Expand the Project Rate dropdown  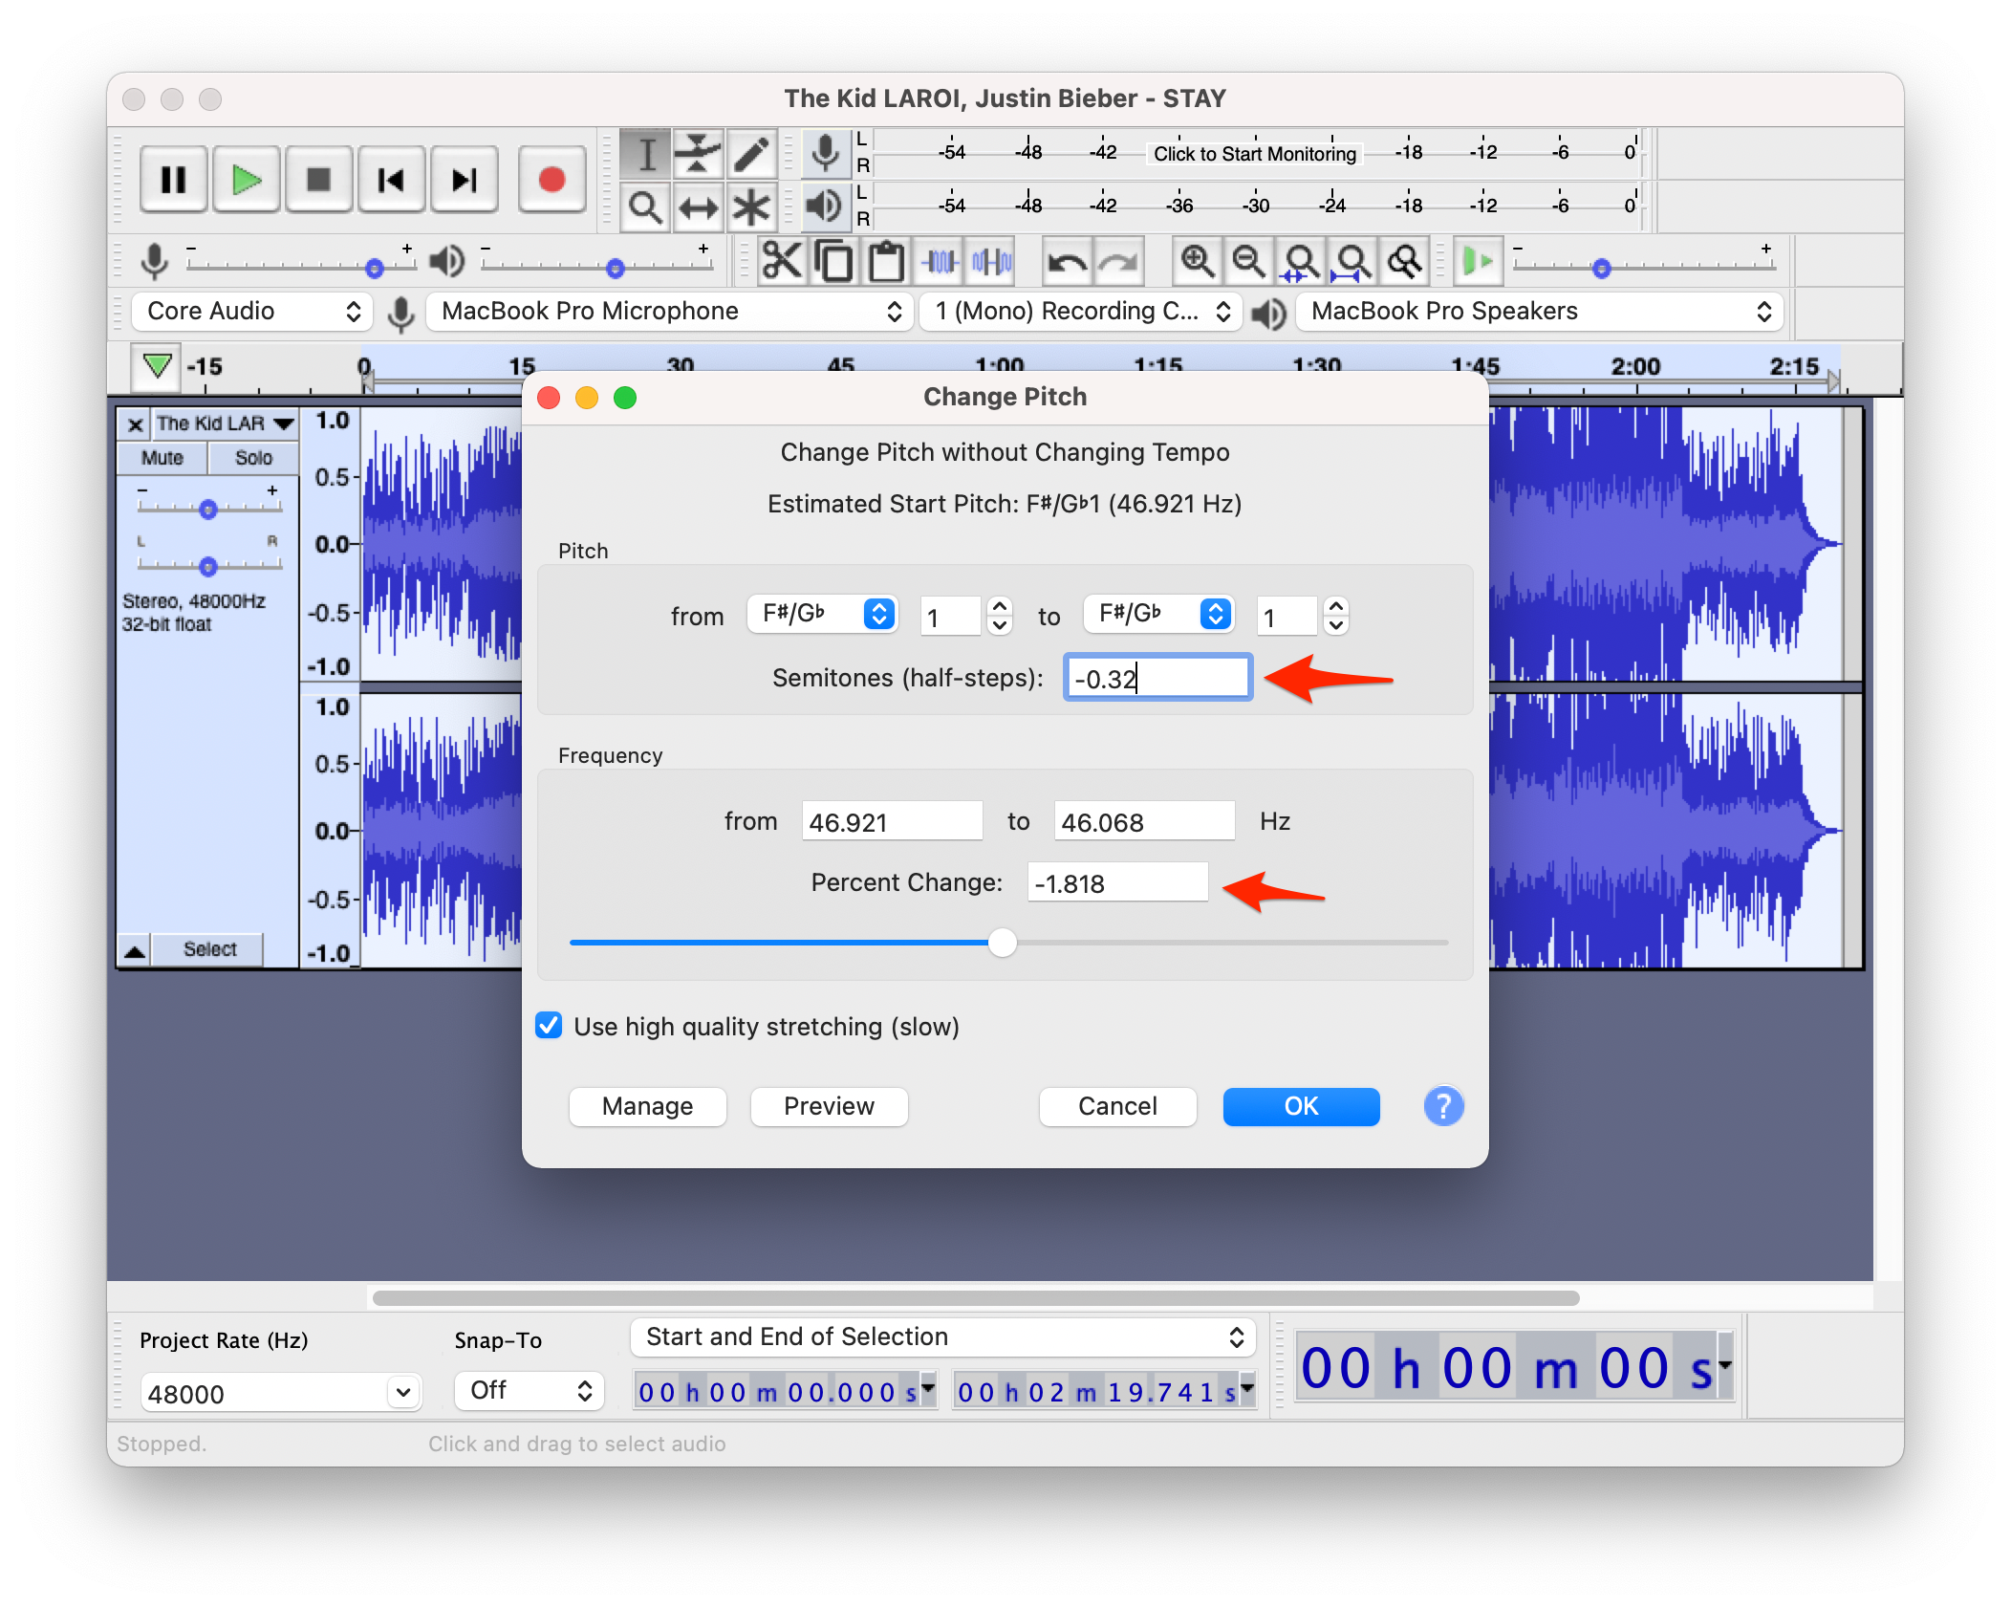[x=403, y=1393]
